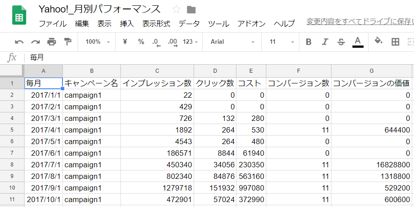
Task: Select cell コンバージョンの価値
Action: pyautogui.click(x=372, y=83)
